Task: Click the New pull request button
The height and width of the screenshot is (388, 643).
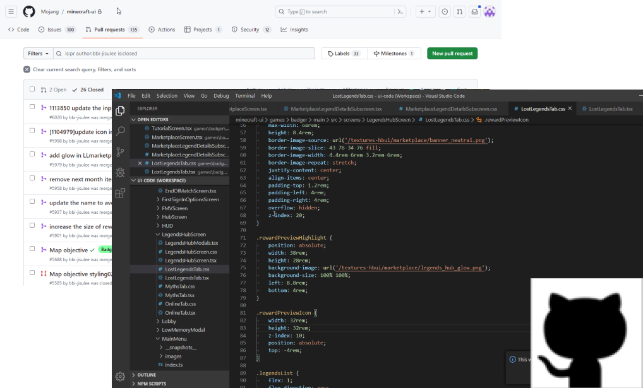Action: click(x=452, y=53)
